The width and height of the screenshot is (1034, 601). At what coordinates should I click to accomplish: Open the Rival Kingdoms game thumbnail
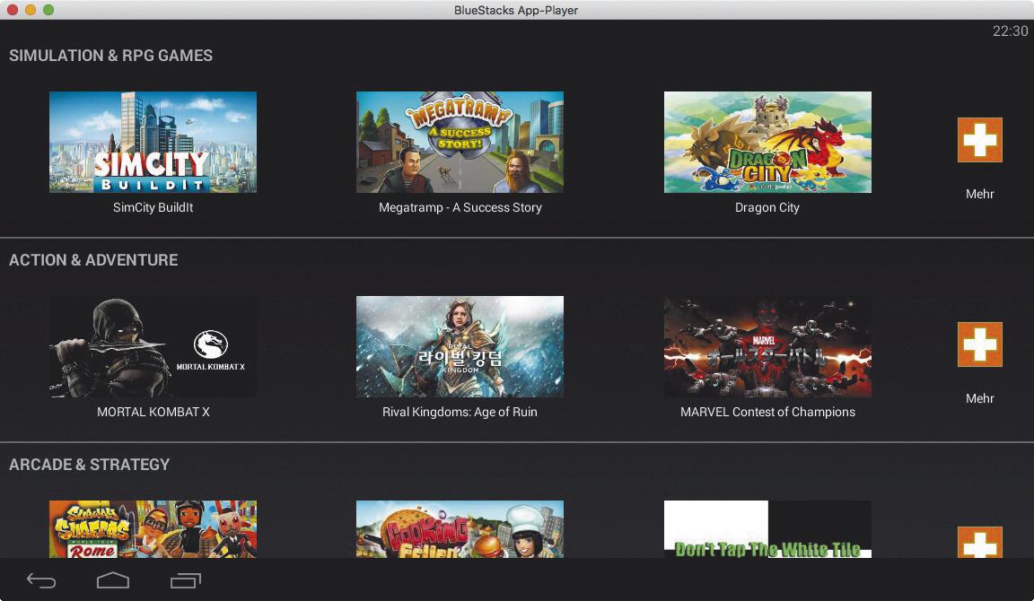coord(460,346)
